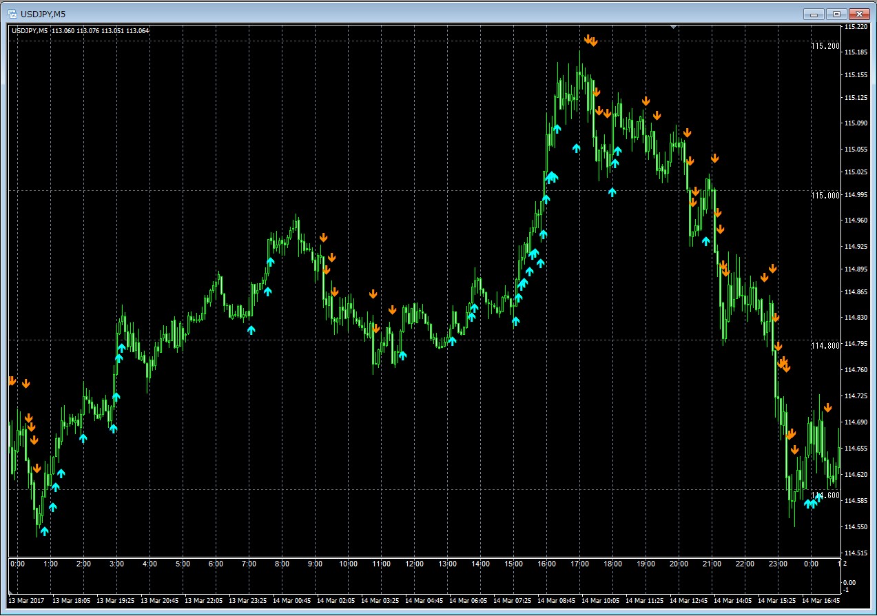Click the 12:00 hour label in sub-window
The height and width of the screenshot is (616, 877).
414,564
